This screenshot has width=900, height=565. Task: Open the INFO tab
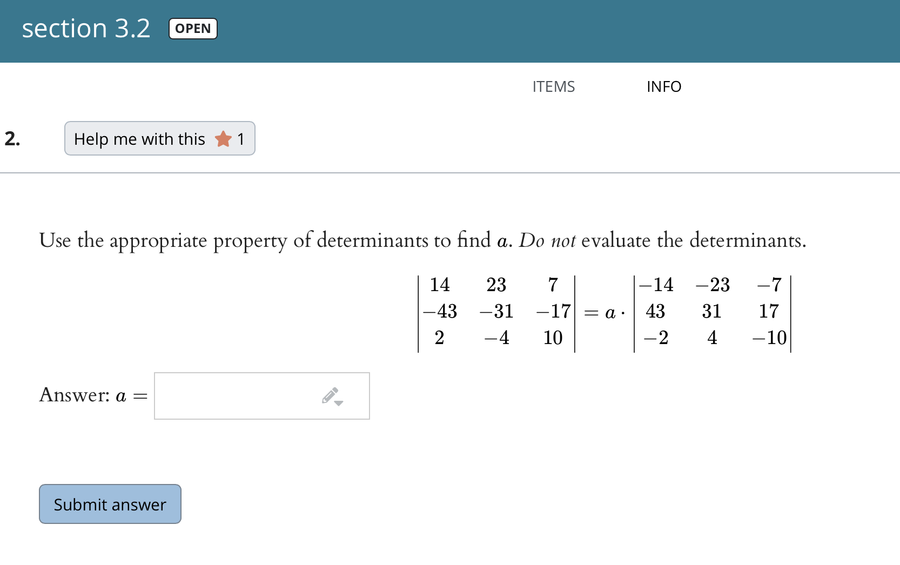pyautogui.click(x=664, y=86)
